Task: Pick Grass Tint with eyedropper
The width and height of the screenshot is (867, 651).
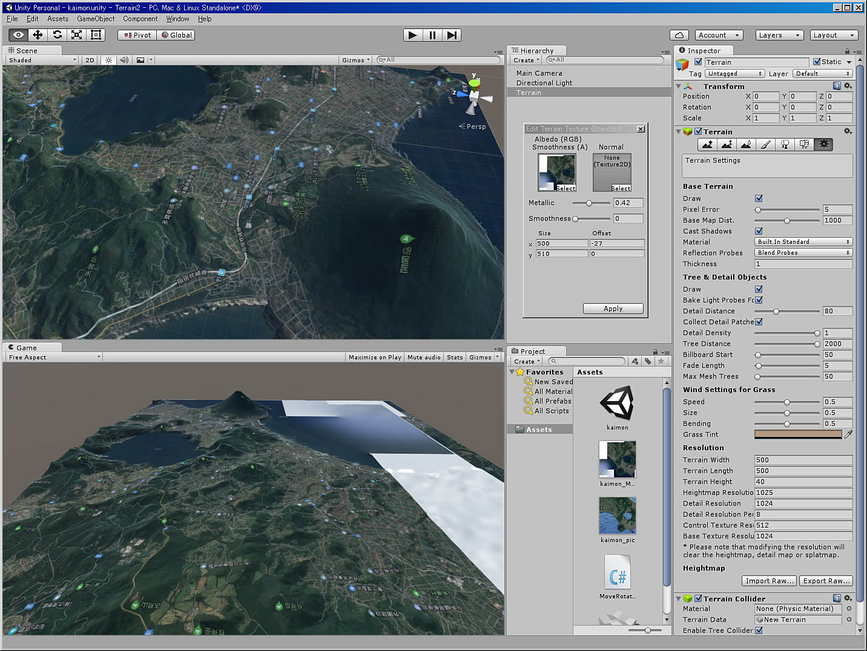Action: [x=848, y=434]
